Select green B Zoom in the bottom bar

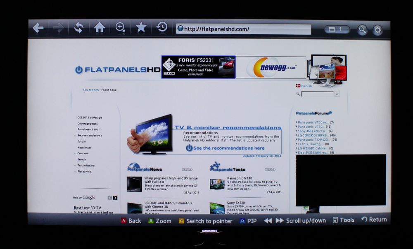tap(159, 221)
